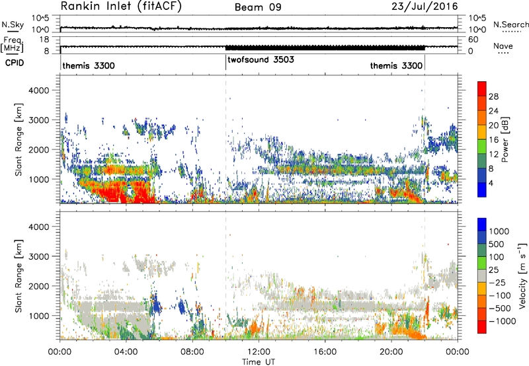
Task: Click the date '23/Jul/2016'
Action: coord(425,7)
